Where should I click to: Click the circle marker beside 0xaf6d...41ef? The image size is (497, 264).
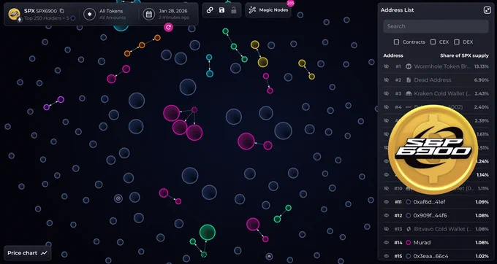tap(409, 202)
